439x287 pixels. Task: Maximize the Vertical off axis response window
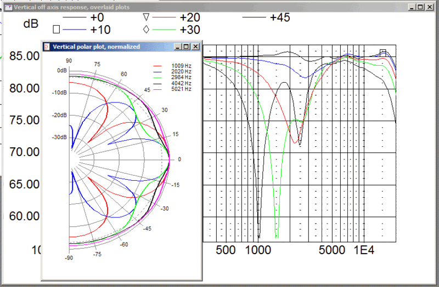[420, 7]
